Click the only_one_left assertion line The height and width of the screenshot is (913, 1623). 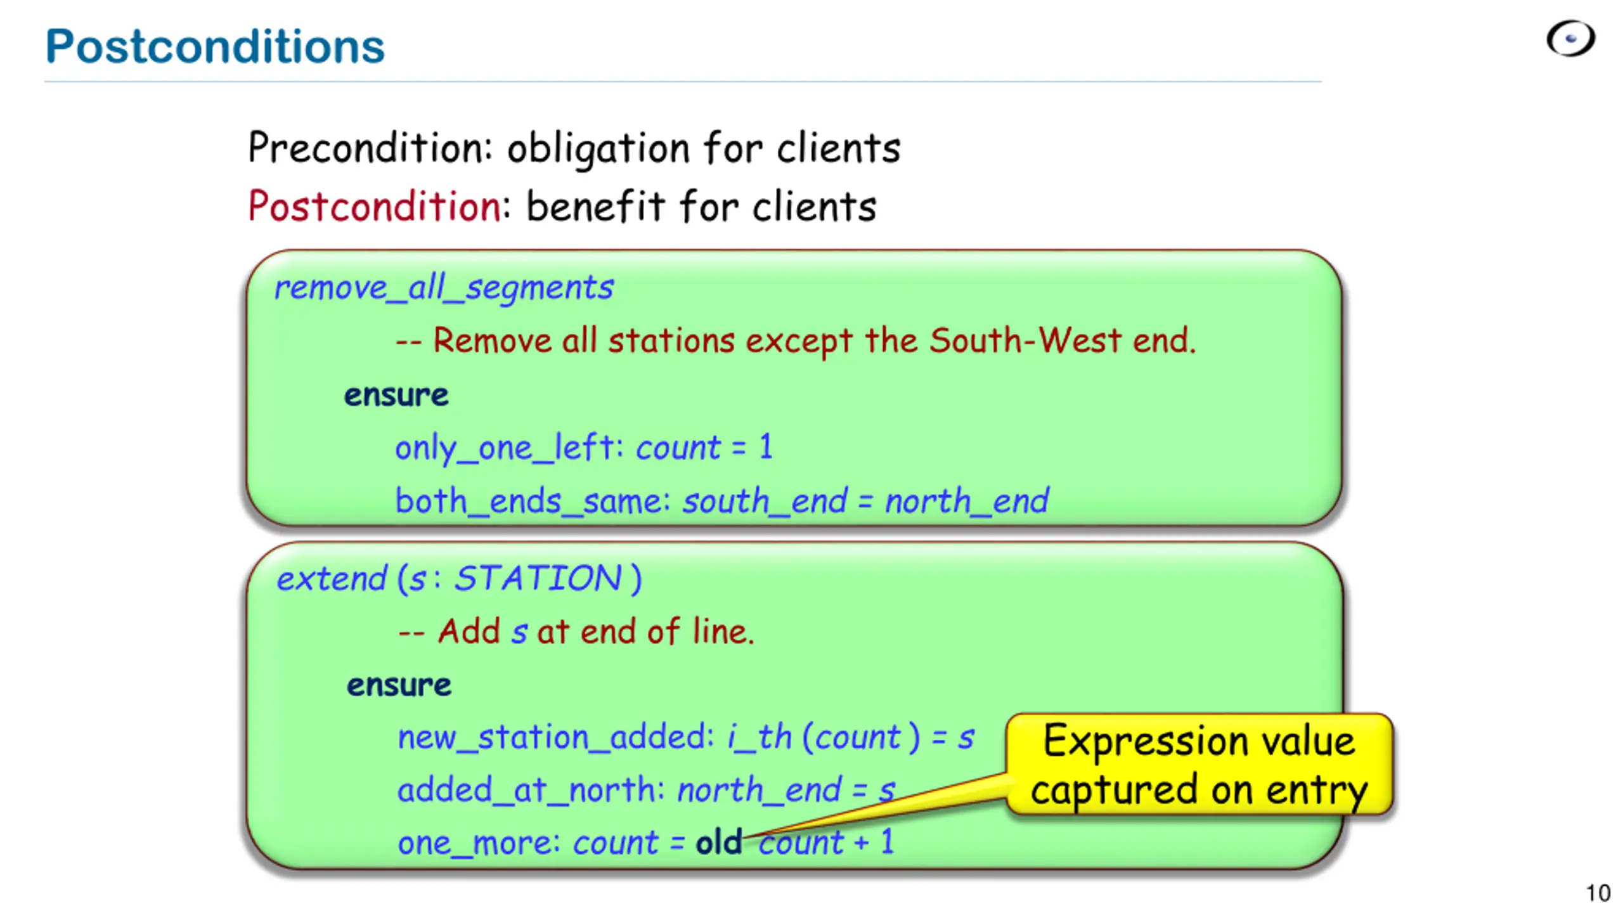[583, 447]
